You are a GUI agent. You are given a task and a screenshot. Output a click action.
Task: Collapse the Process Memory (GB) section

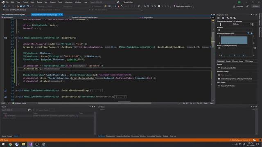tap(217, 33)
